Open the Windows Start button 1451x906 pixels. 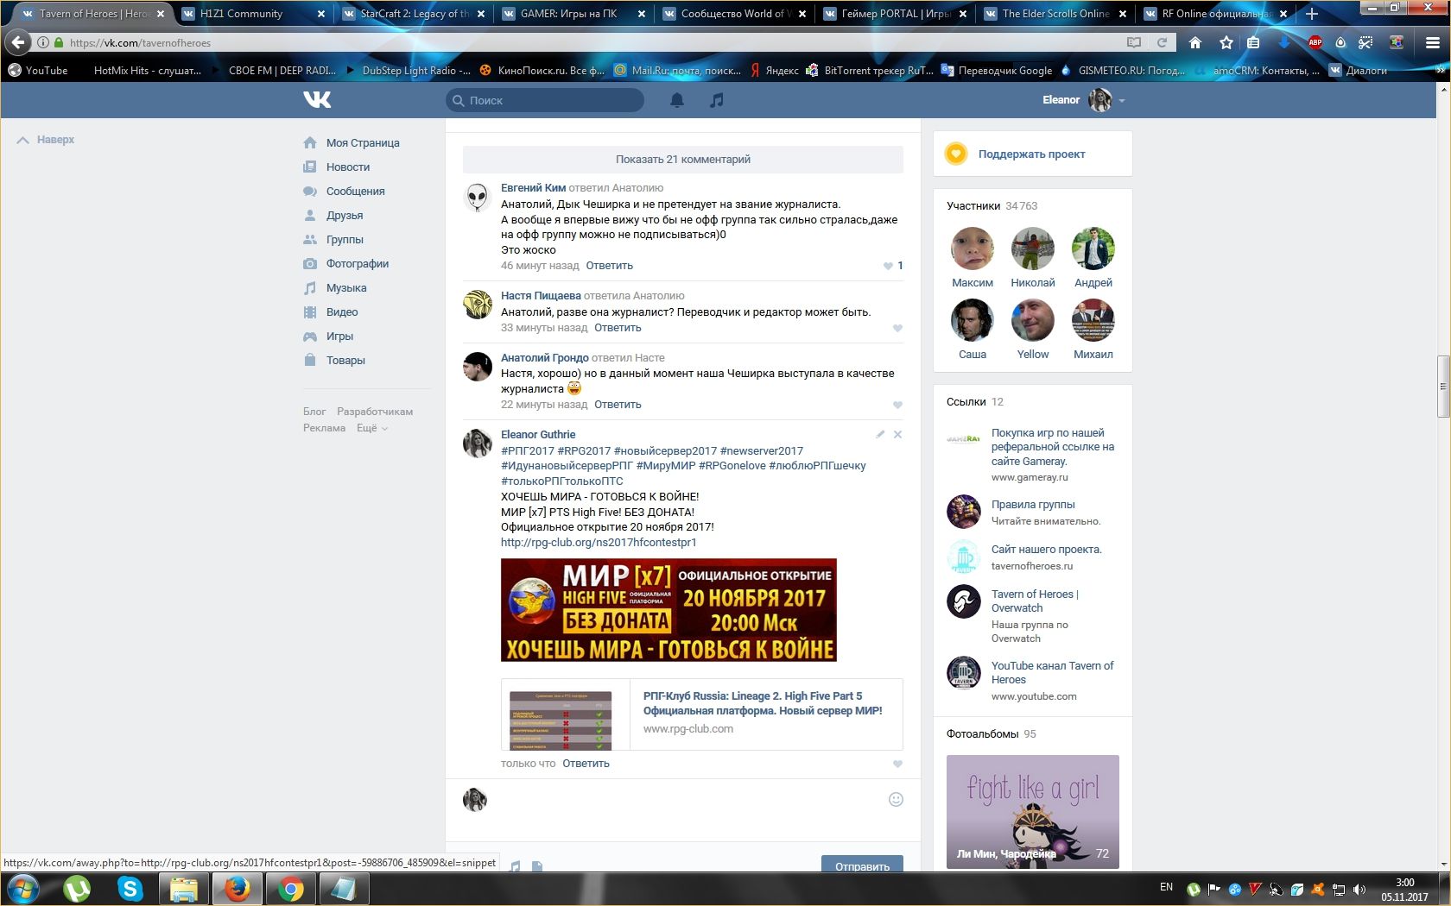tap(22, 889)
